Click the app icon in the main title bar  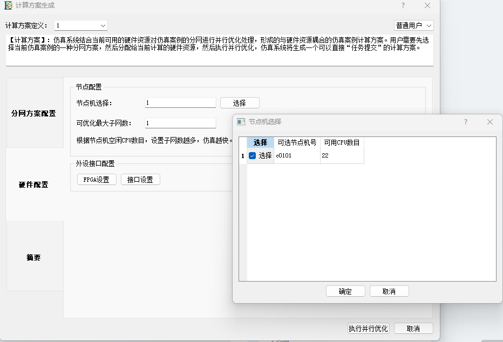tap(8, 5)
